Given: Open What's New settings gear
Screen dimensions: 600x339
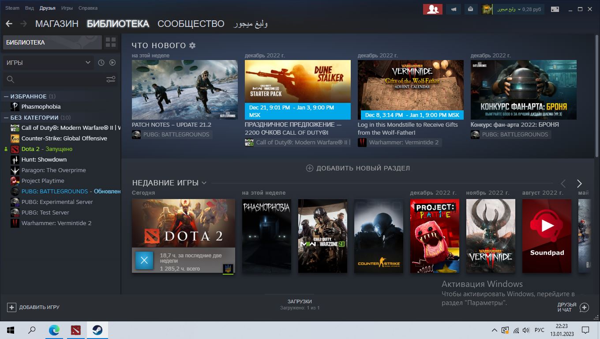Looking at the screenshot, I should click(x=192, y=45).
